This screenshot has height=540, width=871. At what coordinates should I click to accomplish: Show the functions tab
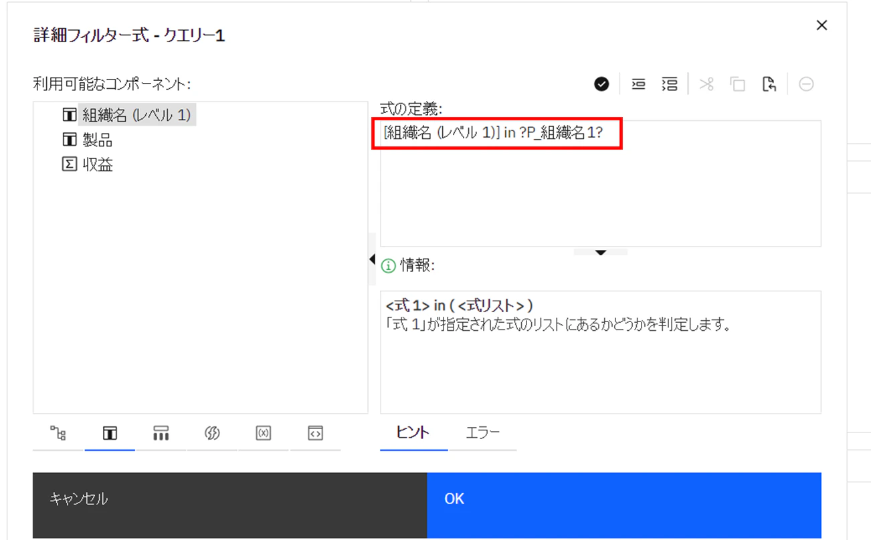pyautogui.click(x=212, y=434)
